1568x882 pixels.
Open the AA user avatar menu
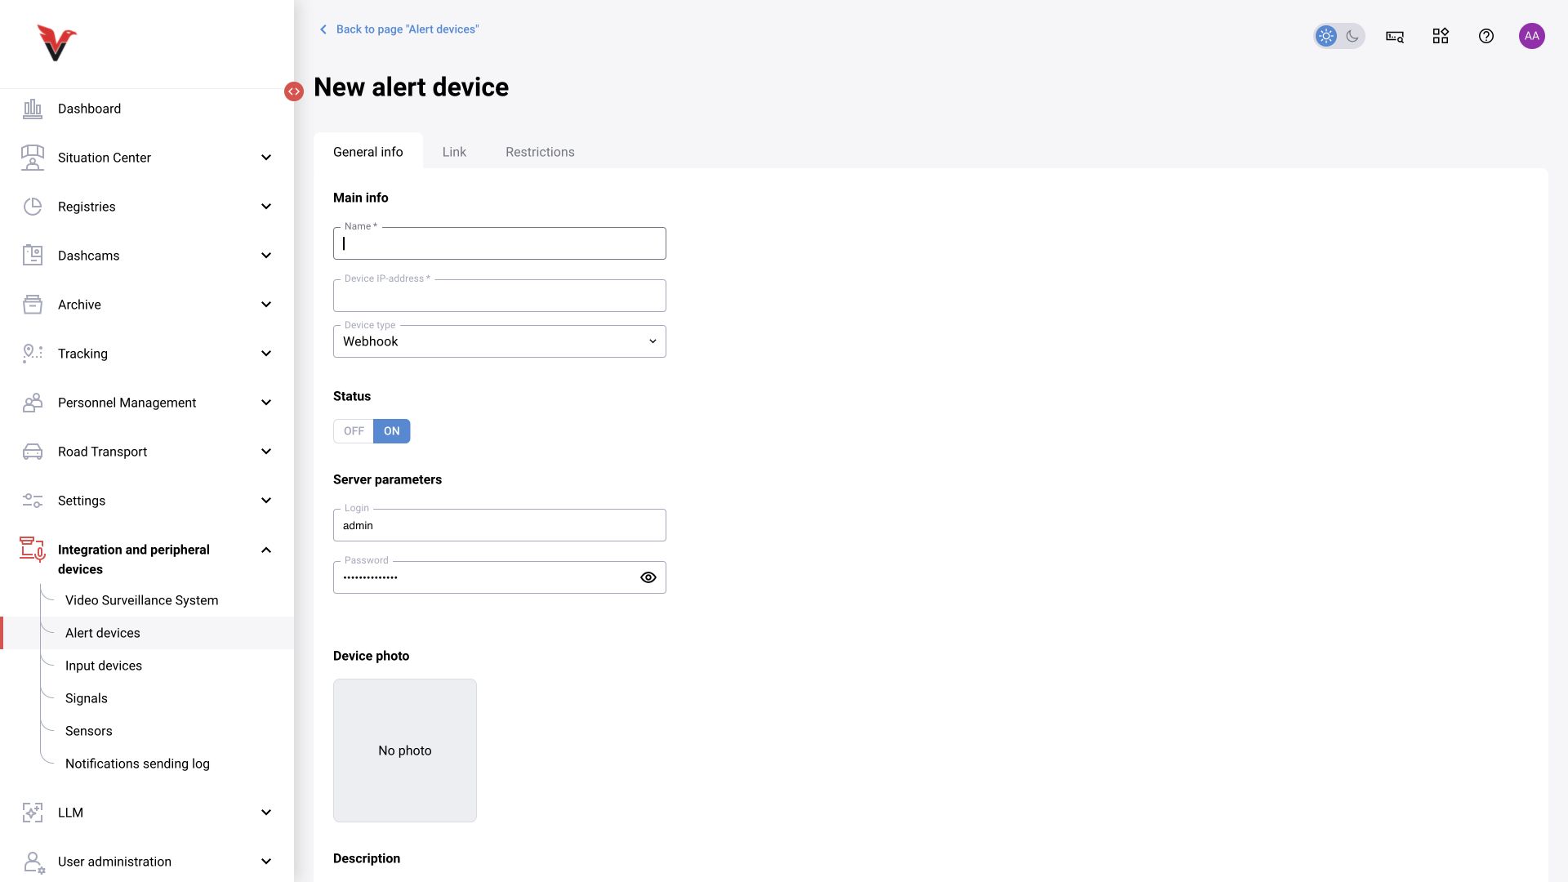coord(1532,36)
